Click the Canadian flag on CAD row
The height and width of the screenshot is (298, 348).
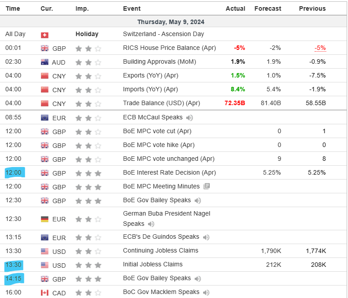[x=44, y=293]
